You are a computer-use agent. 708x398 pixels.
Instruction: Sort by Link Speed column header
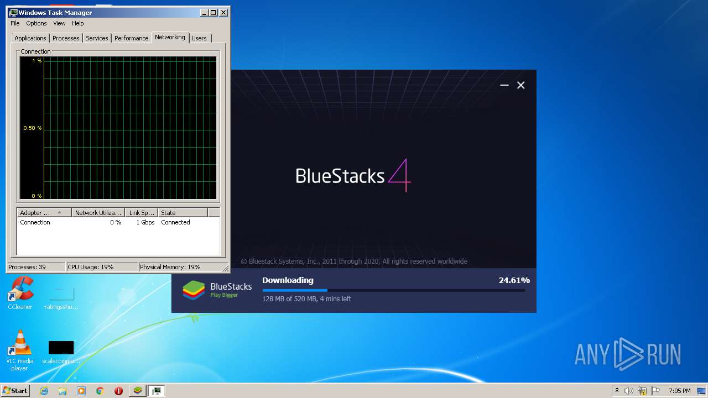pos(142,212)
